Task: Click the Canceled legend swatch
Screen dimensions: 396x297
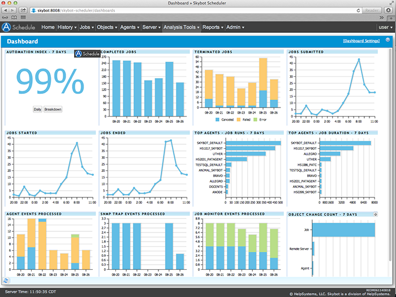Action: click(217, 119)
